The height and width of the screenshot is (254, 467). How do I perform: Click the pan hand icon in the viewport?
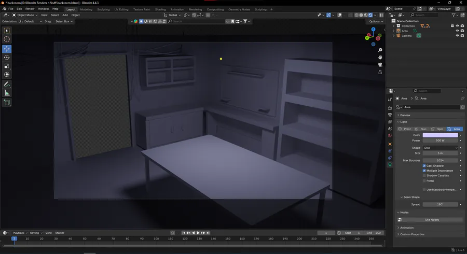380,58
